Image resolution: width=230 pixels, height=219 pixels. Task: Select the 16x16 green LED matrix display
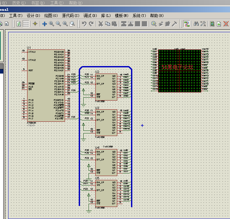tap(180, 71)
